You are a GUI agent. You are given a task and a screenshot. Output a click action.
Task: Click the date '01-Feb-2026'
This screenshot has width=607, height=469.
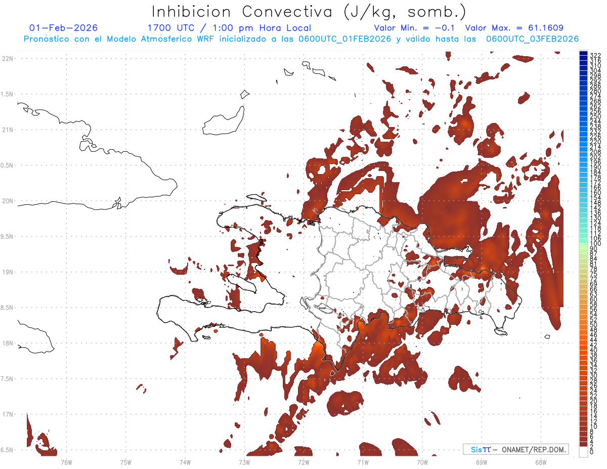pyautogui.click(x=64, y=28)
